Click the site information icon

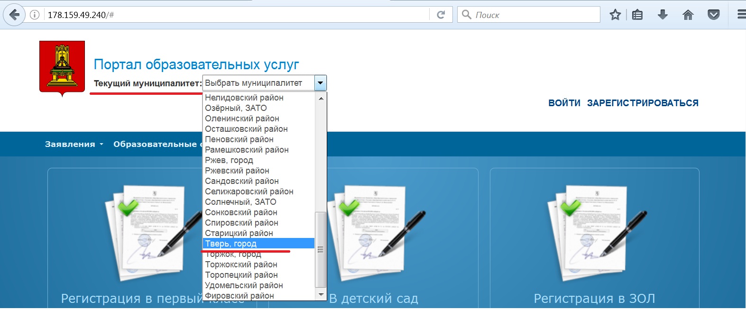pos(35,15)
